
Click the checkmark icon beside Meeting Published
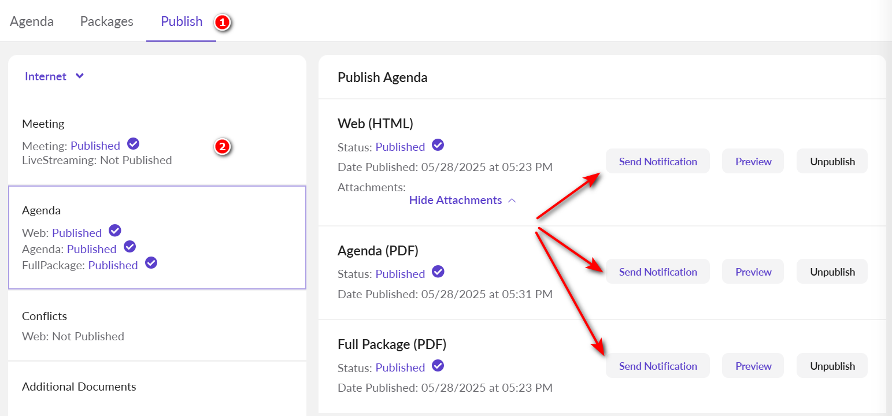(x=134, y=144)
